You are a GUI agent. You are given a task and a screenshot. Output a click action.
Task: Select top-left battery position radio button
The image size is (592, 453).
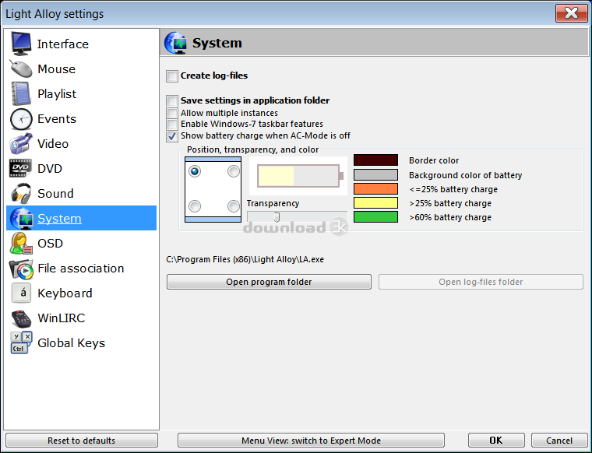coord(195,171)
